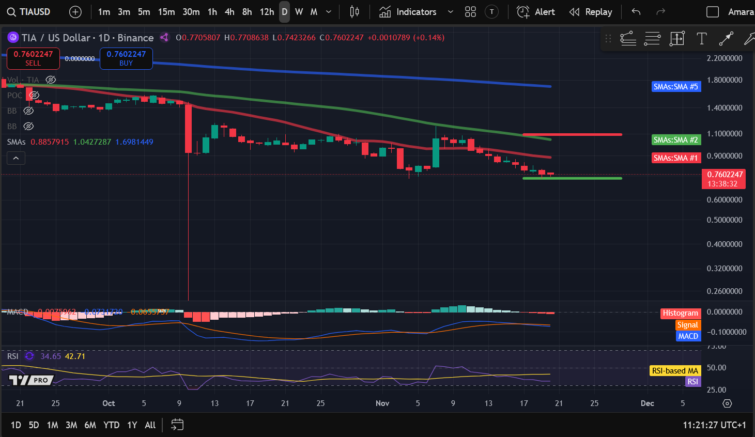Select the arrow marker drawing tool
This screenshot has width=755, height=437.
click(x=726, y=38)
